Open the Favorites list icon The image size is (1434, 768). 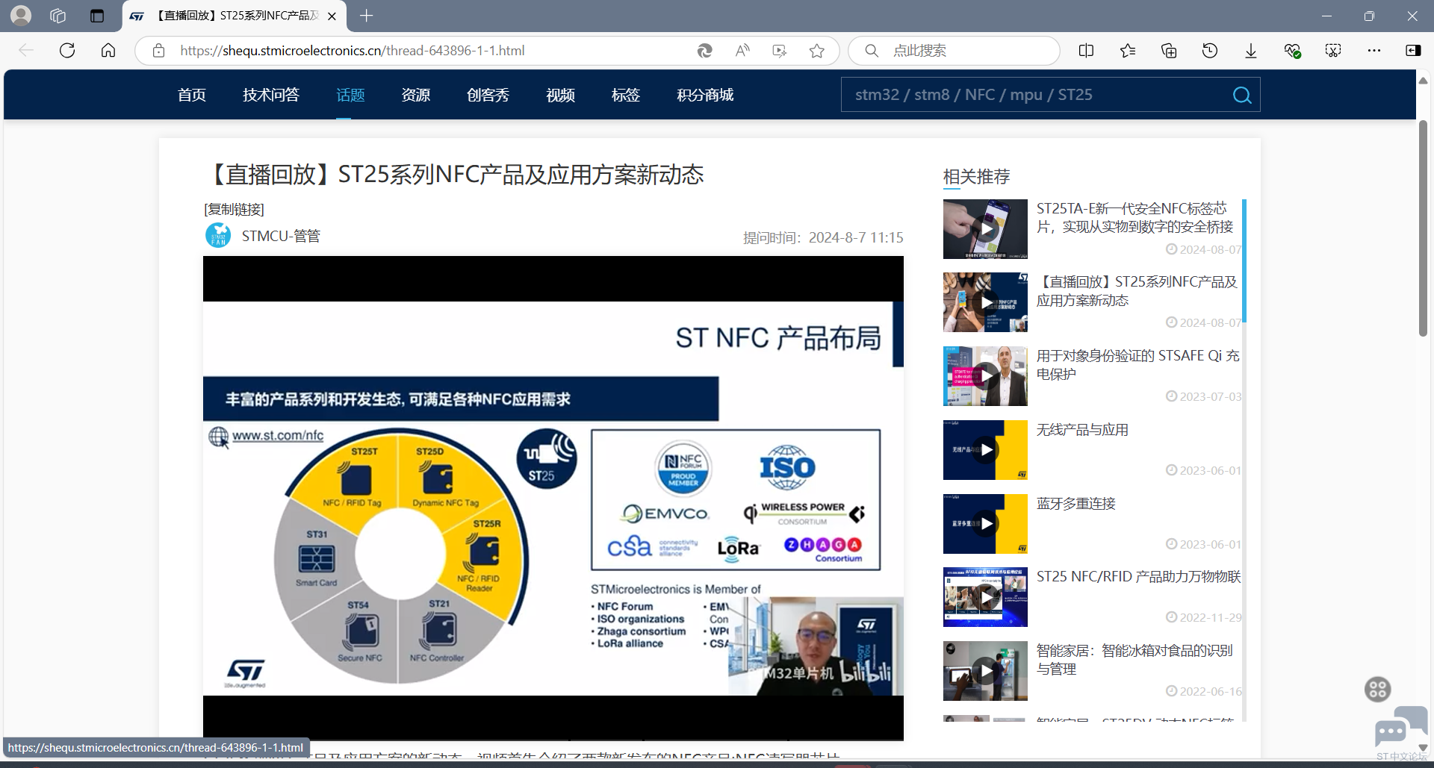[x=1128, y=50]
